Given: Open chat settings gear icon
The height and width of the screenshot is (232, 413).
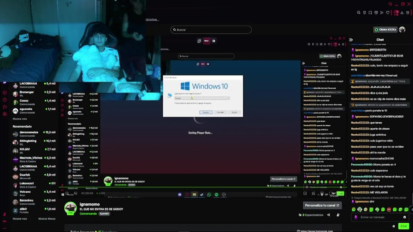Looking at the screenshot, I should pyautogui.click(x=393, y=226).
